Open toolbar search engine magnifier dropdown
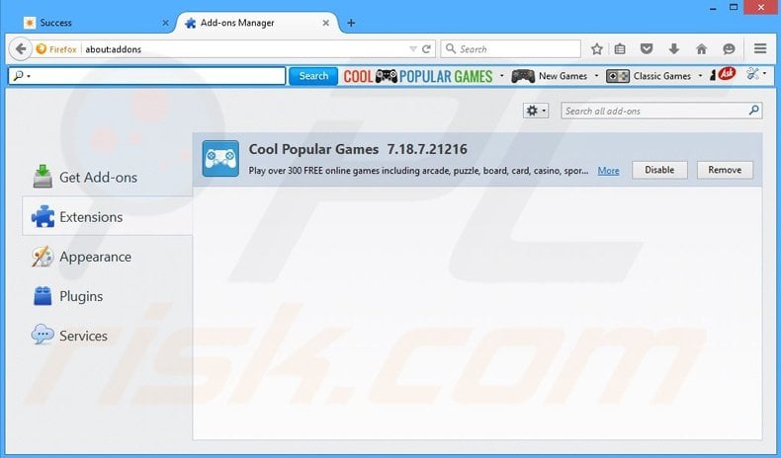Viewport: 781px width, 458px height. (22, 76)
